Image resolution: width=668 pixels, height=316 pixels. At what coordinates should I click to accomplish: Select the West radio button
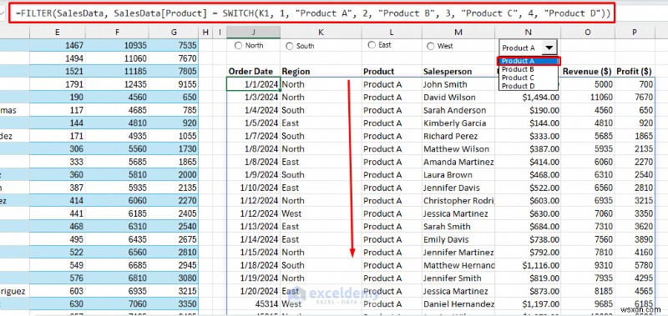[431, 47]
